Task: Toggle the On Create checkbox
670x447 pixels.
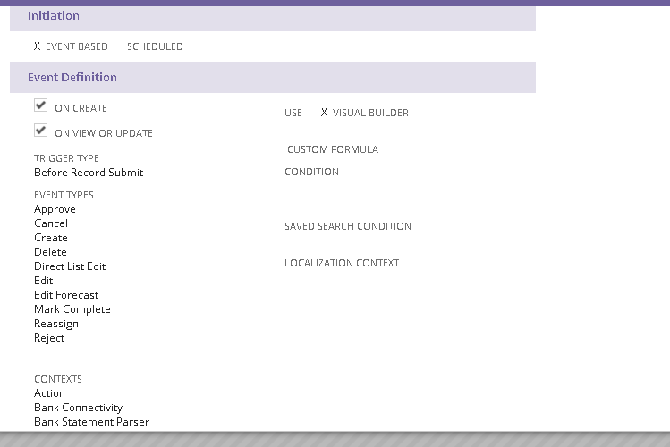Action: coord(40,105)
